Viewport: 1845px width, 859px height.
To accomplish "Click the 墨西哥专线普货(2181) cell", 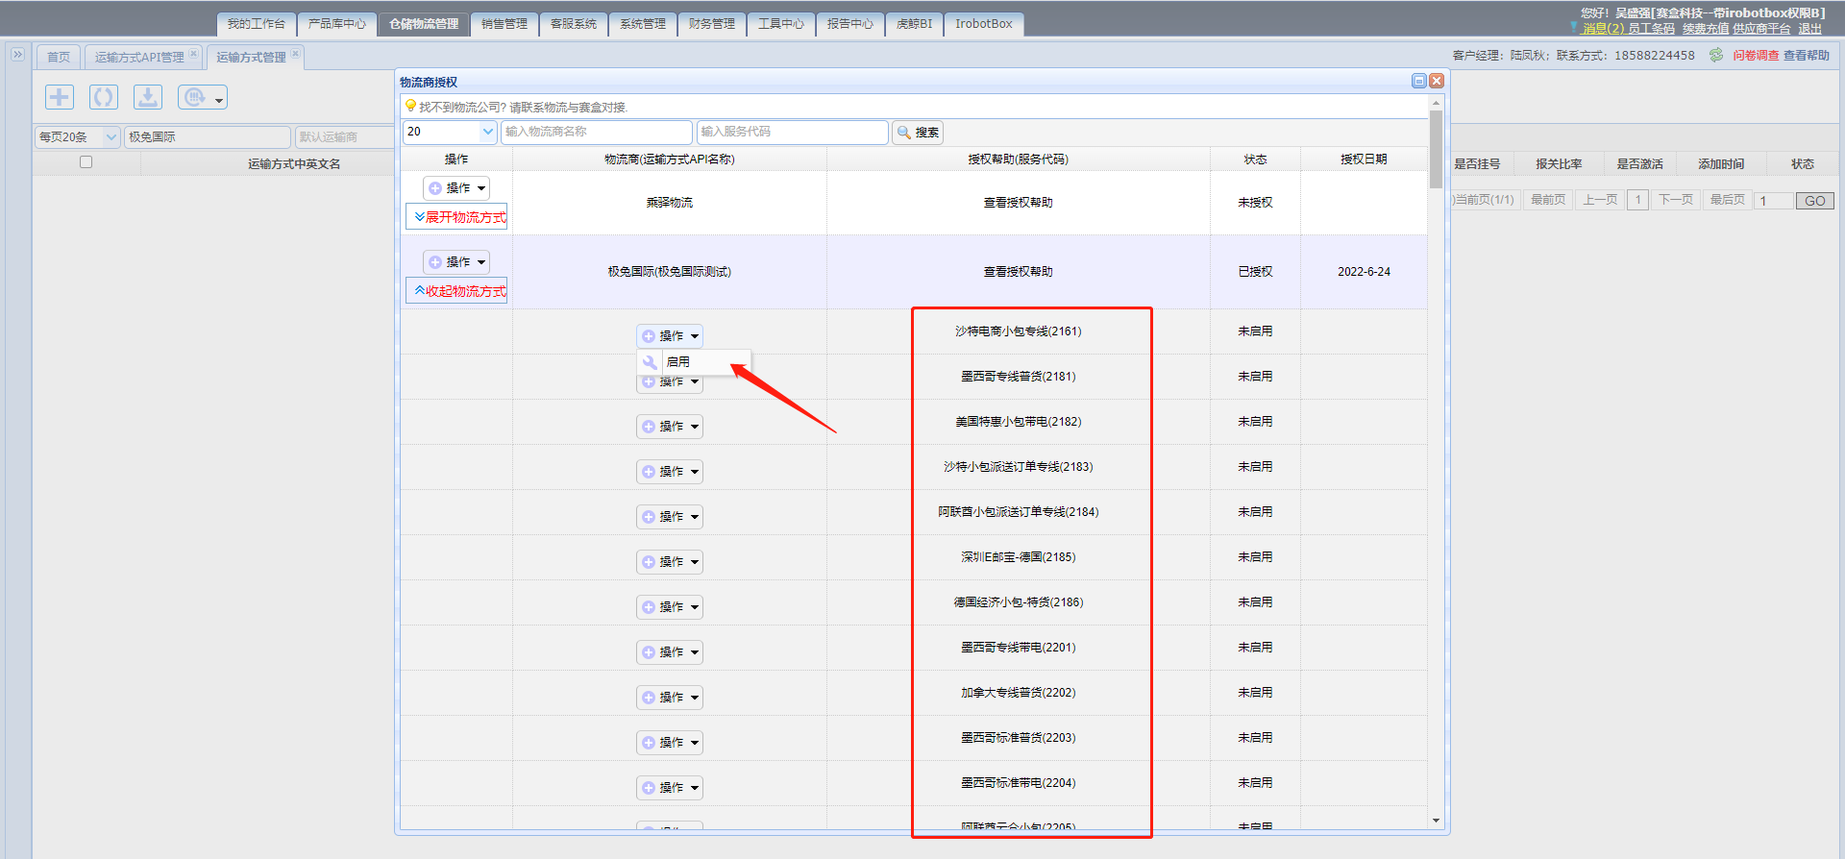I will click(x=1018, y=377).
